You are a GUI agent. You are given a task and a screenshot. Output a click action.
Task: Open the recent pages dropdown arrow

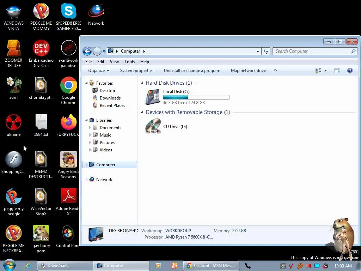click(x=104, y=51)
